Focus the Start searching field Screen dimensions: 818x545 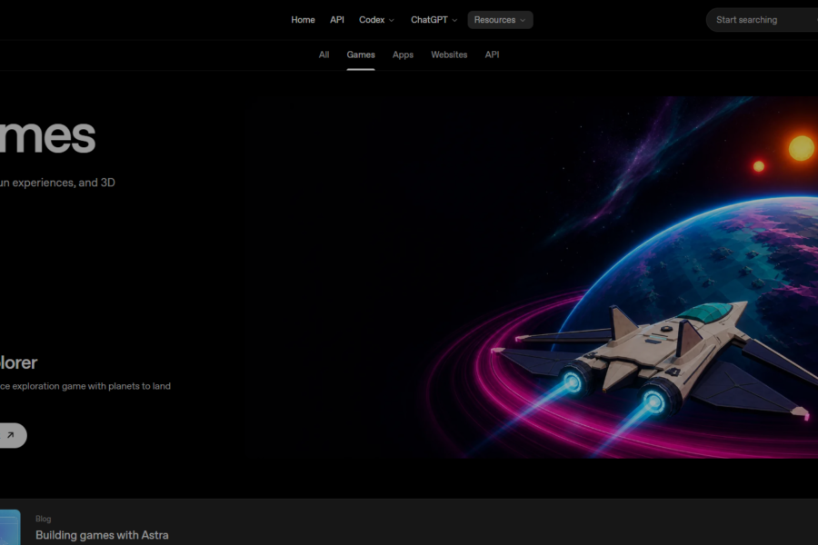(762, 20)
